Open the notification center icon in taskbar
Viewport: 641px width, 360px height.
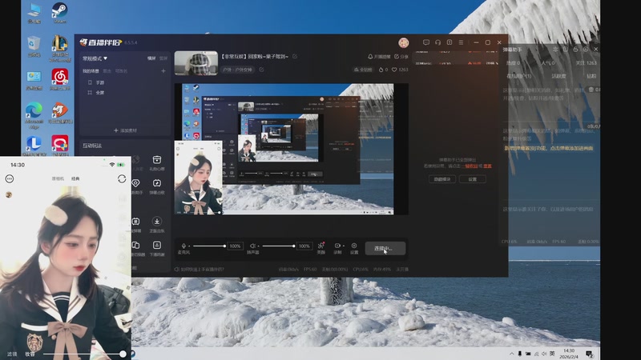(x=589, y=354)
